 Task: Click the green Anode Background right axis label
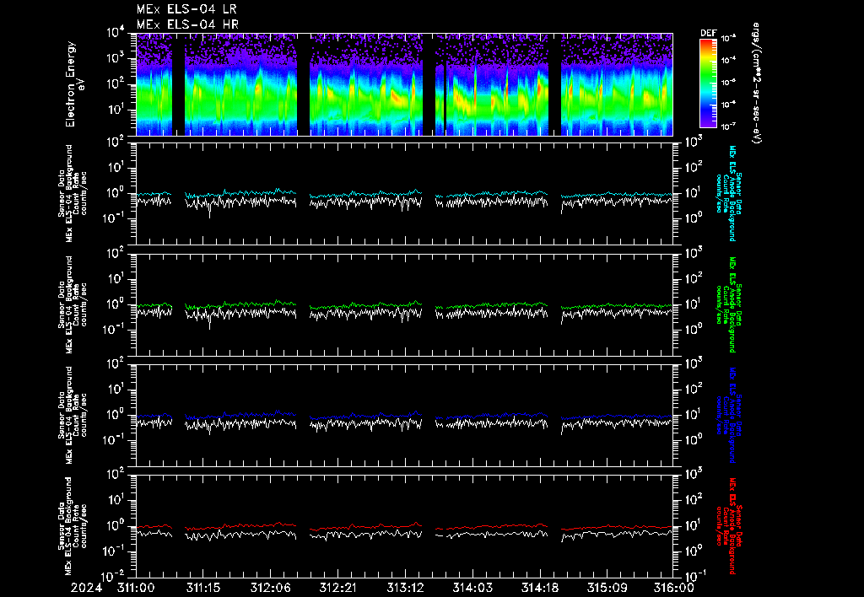point(731,304)
